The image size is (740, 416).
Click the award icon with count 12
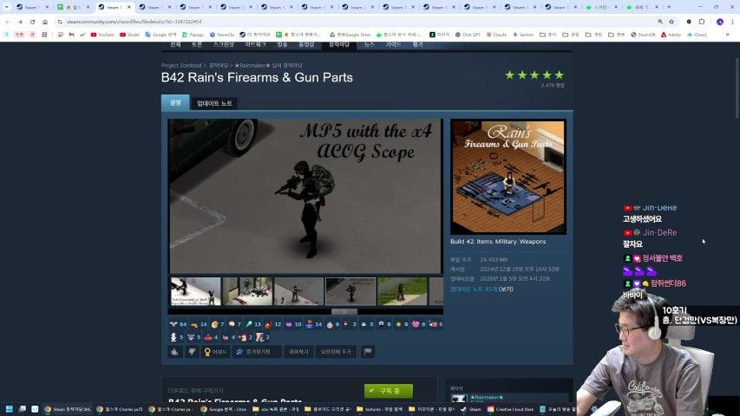[272, 324]
